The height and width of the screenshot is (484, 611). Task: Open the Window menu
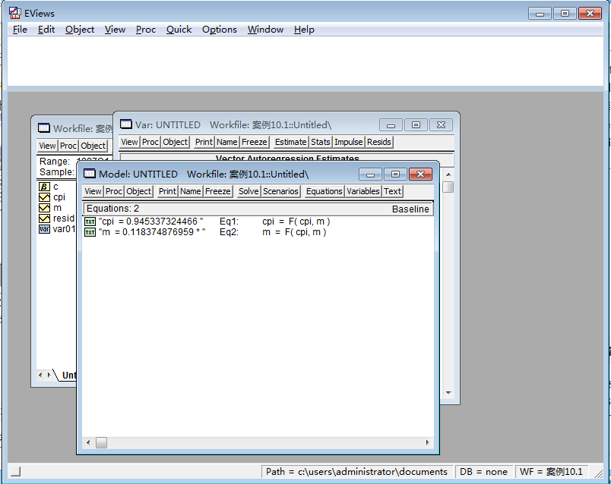click(265, 30)
